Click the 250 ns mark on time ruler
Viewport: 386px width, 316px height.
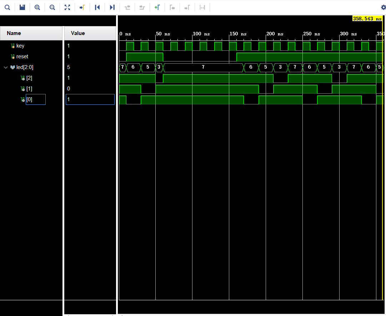(x=312, y=34)
